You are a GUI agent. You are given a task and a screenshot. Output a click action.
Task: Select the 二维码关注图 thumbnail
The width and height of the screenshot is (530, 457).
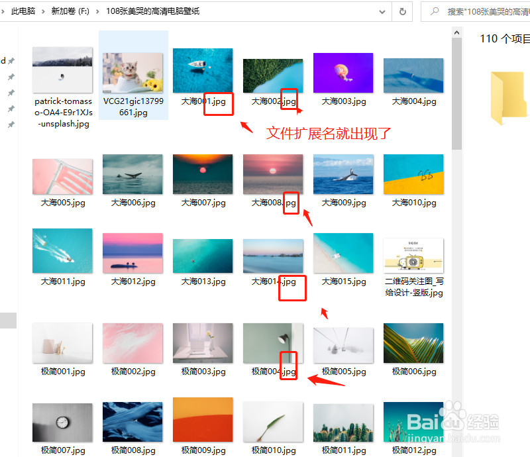413,256
